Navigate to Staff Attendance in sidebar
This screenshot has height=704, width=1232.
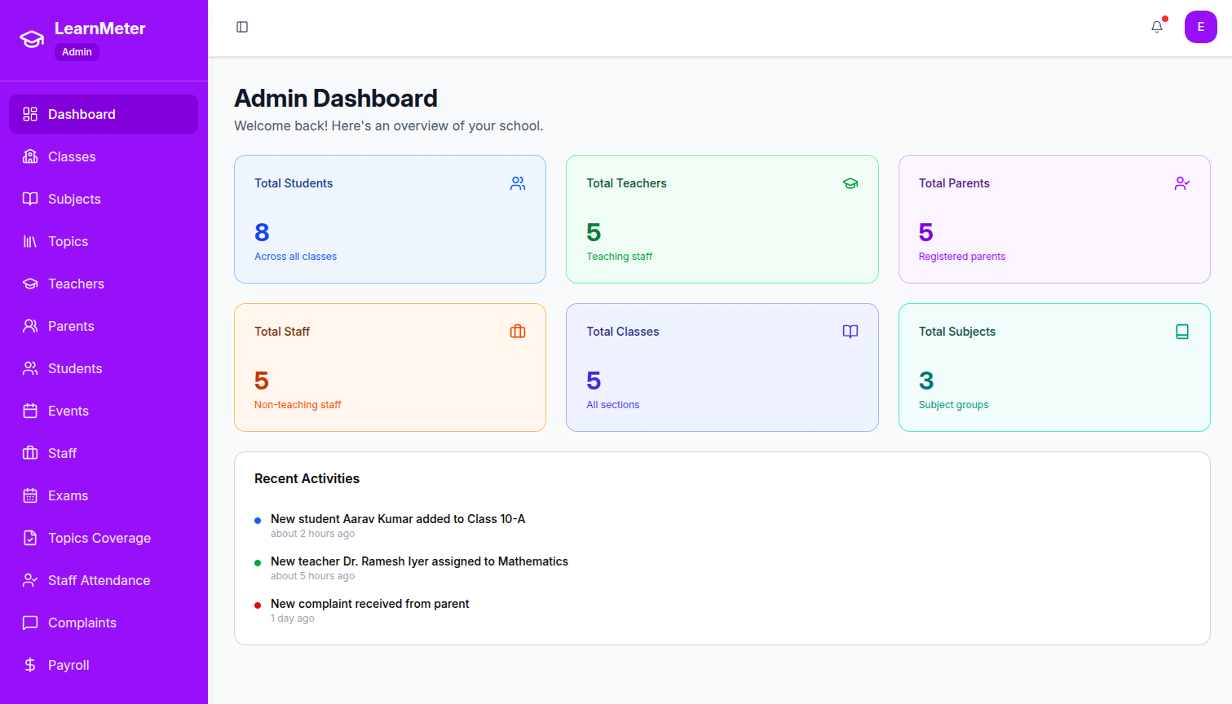(99, 580)
